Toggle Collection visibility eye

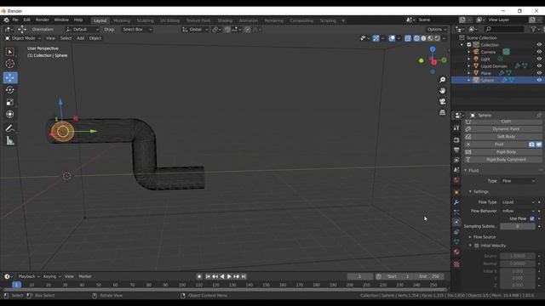point(539,45)
